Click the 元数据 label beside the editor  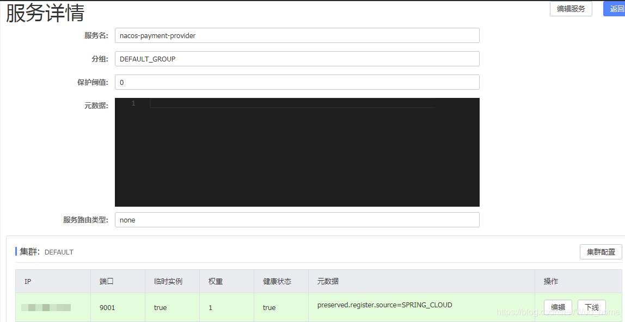(96, 106)
